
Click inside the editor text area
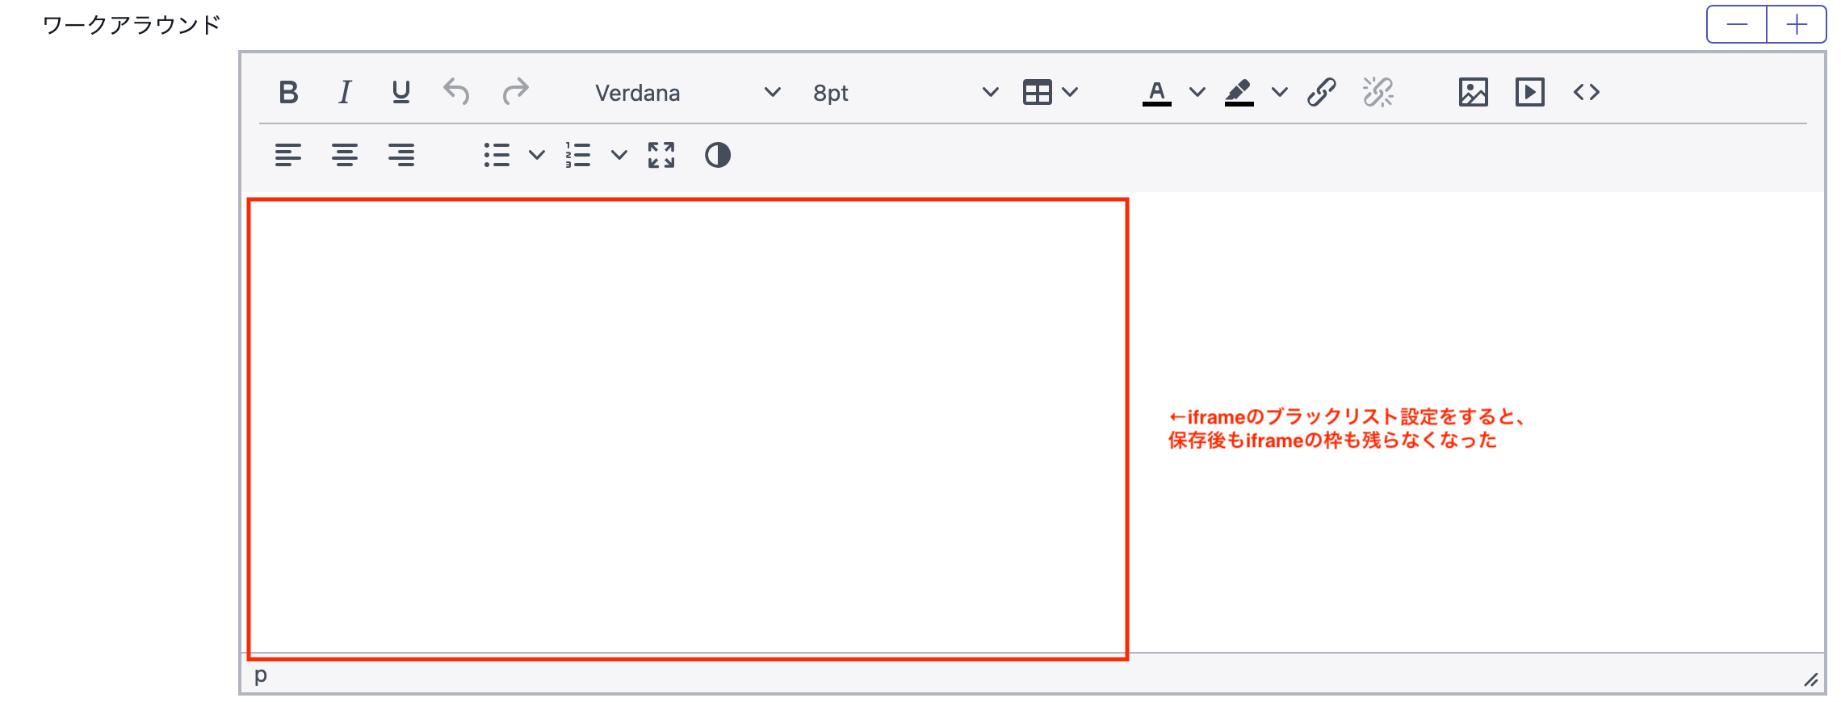1034,422
